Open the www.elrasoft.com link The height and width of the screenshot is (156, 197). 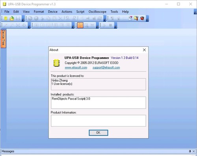[x=76, y=68]
